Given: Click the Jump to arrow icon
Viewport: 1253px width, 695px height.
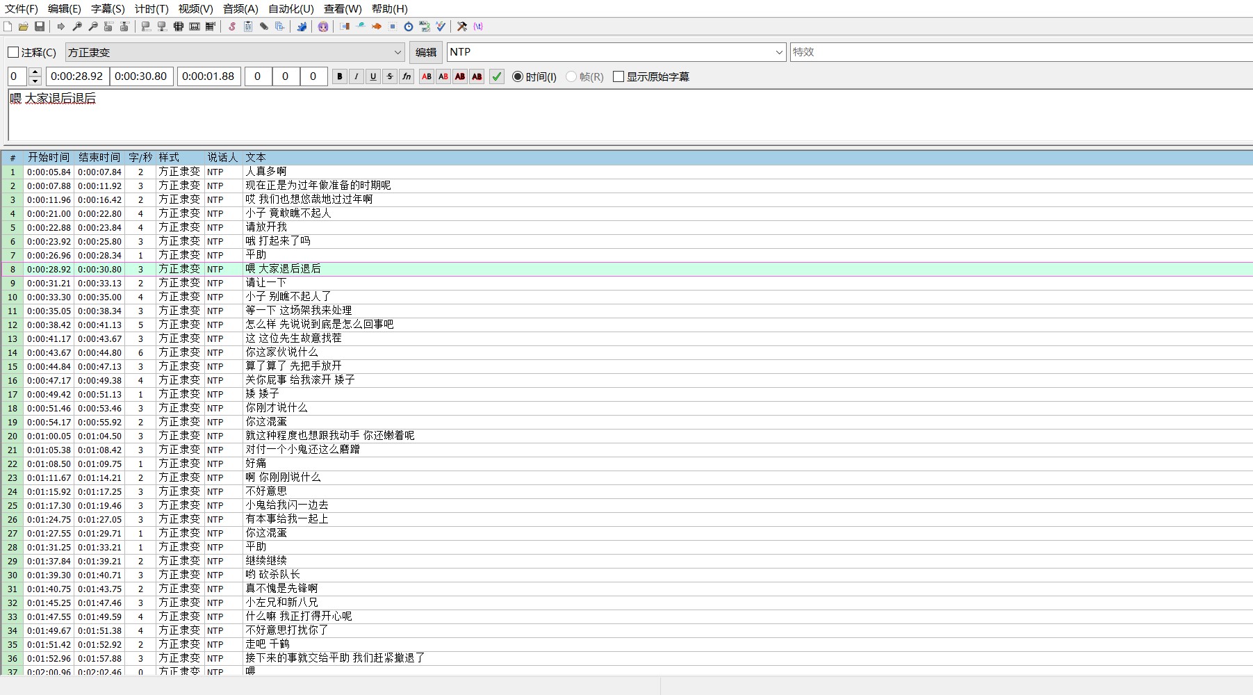Looking at the screenshot, I should coord(60,26).
